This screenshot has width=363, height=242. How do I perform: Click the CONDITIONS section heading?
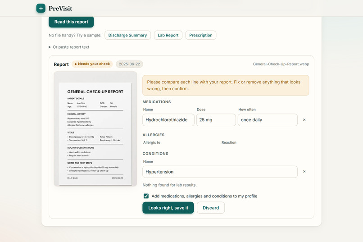155,154
